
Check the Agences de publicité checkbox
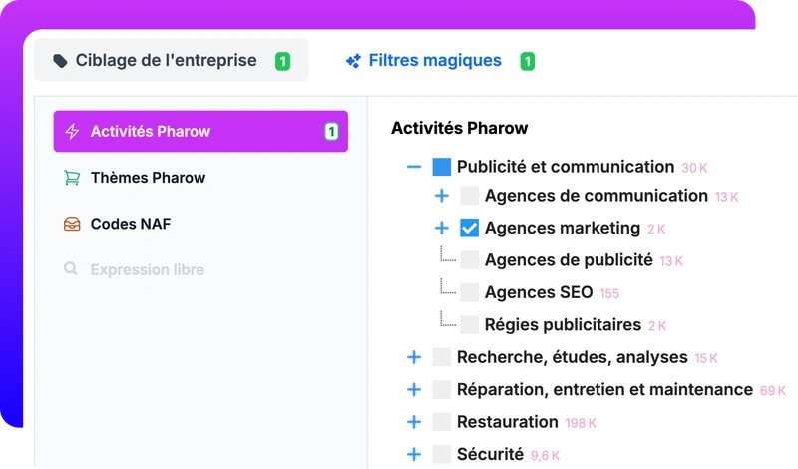469,260
